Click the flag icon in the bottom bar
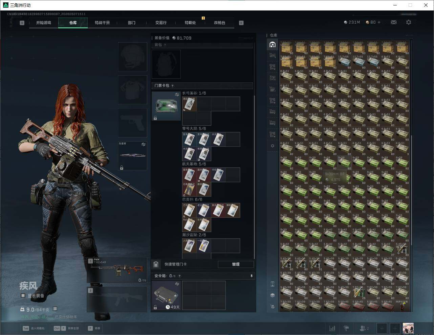The height and width of the screenshot is (335, 434). 346,328
